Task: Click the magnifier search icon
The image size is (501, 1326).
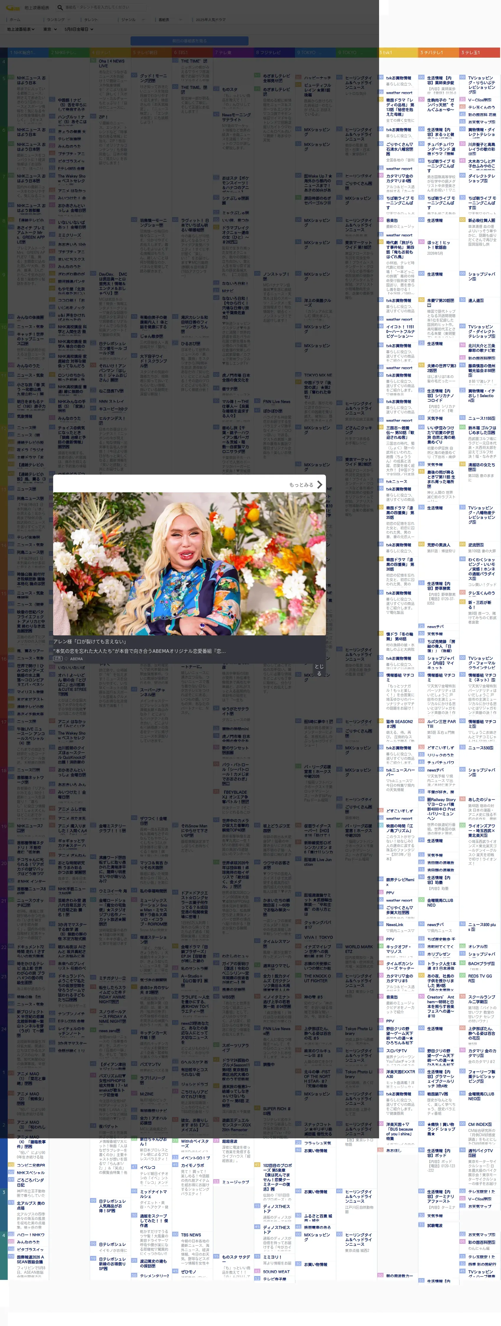Action: tap(60, 8)
